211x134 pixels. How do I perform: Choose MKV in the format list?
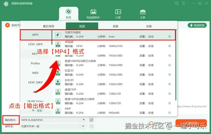pyautogui.click(x=35, y=73)
